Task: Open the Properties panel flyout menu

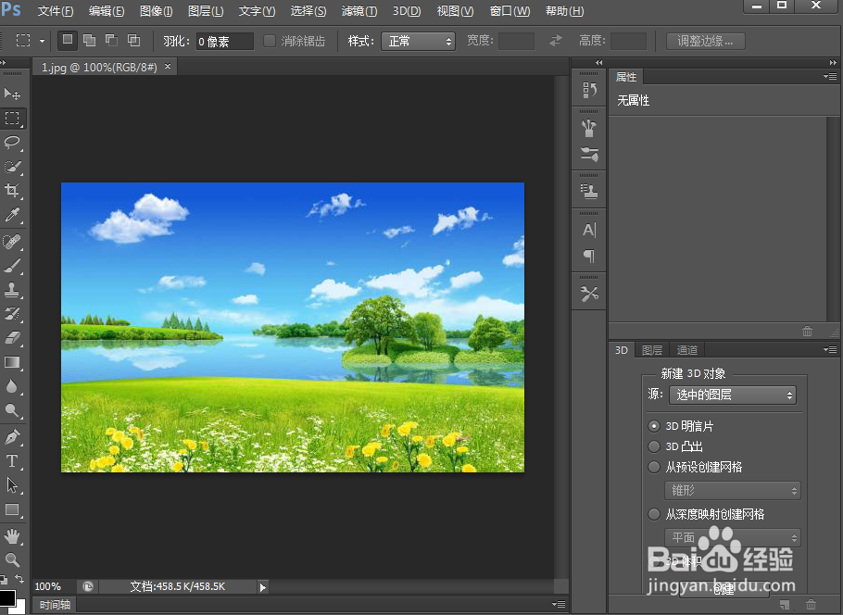Action: 829,77
